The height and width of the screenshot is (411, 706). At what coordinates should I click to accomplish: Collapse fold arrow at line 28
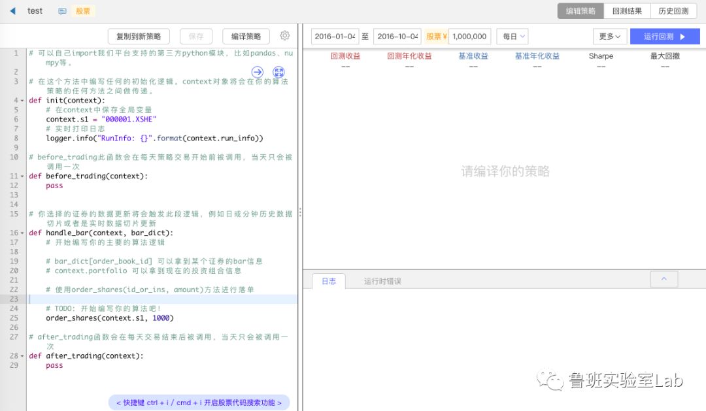(22, 355)
